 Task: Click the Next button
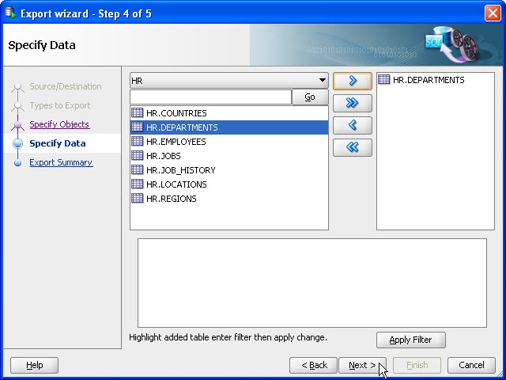point(362,365)
